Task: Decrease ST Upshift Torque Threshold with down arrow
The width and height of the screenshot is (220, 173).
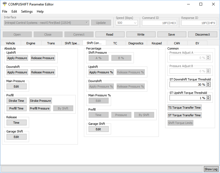Action: 208,99
